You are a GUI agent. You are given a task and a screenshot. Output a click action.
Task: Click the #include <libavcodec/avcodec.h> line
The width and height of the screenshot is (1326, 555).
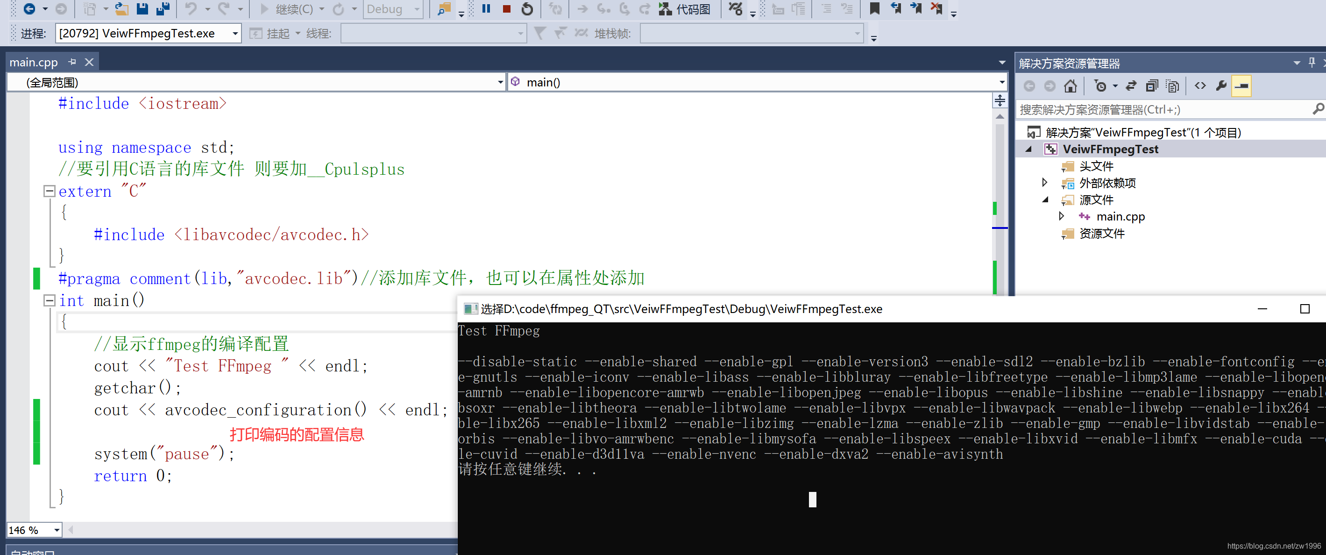pos(231,235)
